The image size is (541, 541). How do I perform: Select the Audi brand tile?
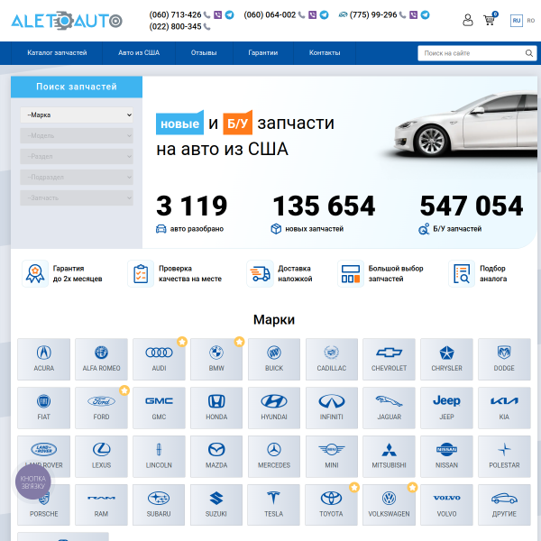(x=159, y=359)
